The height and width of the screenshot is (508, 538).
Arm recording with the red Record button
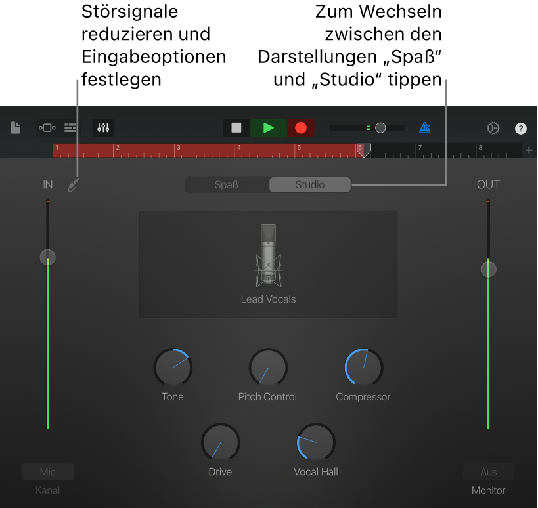(x=300, y=128)
